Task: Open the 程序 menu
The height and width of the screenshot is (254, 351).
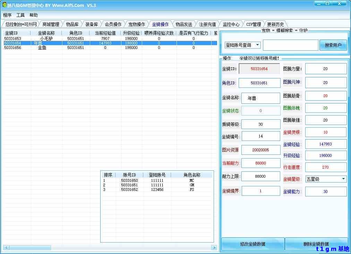Action: pos(7,15)
